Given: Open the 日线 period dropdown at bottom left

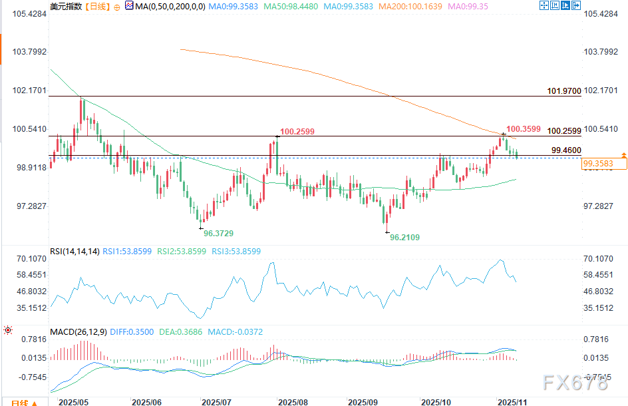Looking at the screenshot, I should (24, 403).
